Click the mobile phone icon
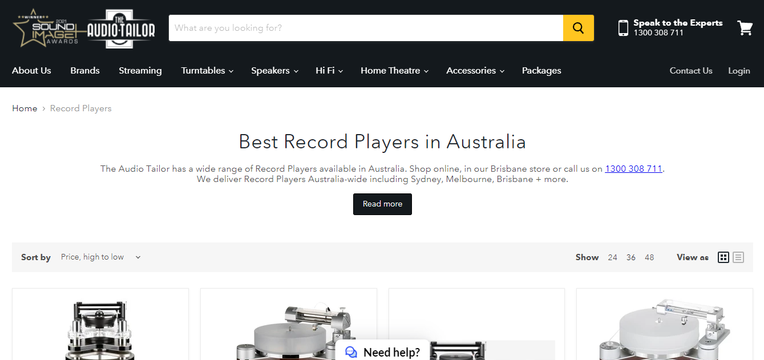 pos(623,28)
